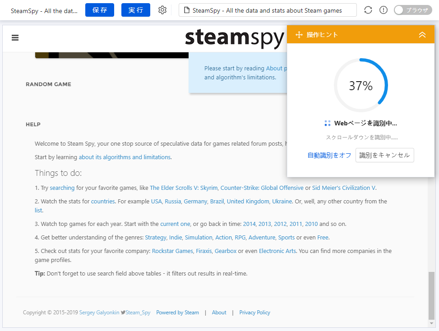439x331 pixels.
Task: Open the Brazil stats link
Action: pyautogui.click(x=217, y=201)
